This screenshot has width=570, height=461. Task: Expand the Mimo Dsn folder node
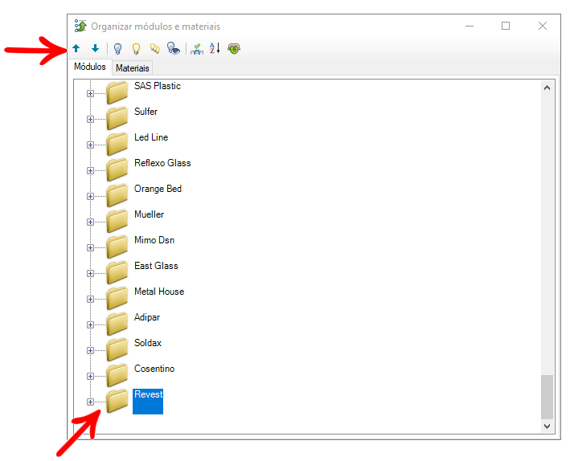coord(91,247)
